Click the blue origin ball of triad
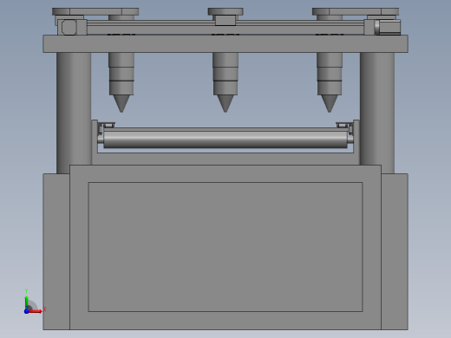451x338 pixels. 27,311
